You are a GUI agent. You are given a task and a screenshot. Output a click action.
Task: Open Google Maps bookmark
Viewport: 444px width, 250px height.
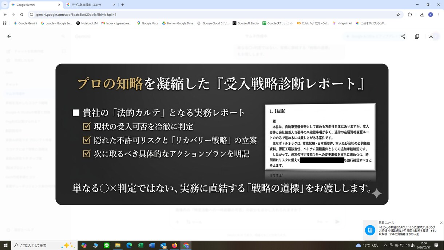click(148, 23)
